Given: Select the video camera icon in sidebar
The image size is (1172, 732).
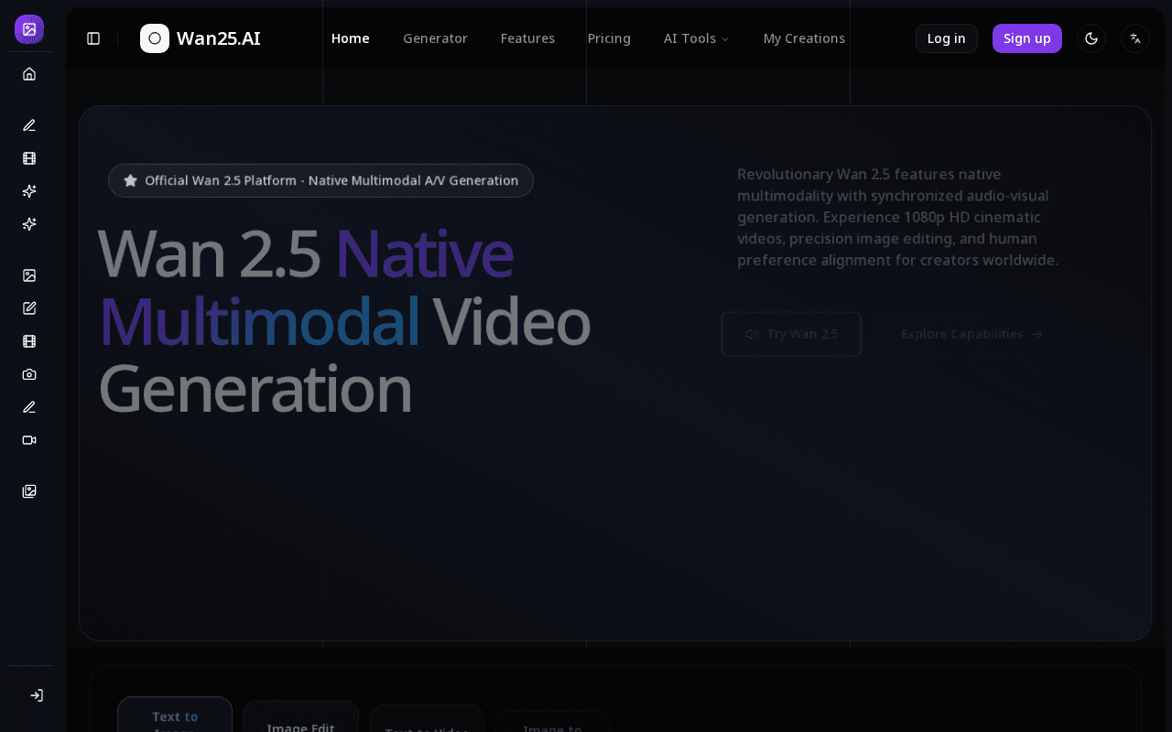Looking at the screenshot, I should click(x=29, y=440).
